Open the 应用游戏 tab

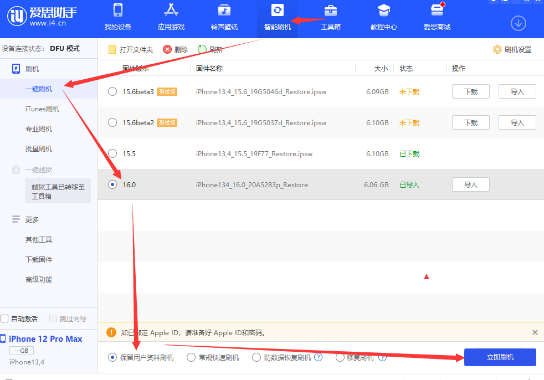[x=171, y=17]
